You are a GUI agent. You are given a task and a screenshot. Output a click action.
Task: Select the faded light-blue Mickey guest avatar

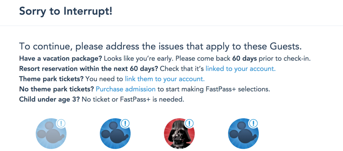(51, 135)
